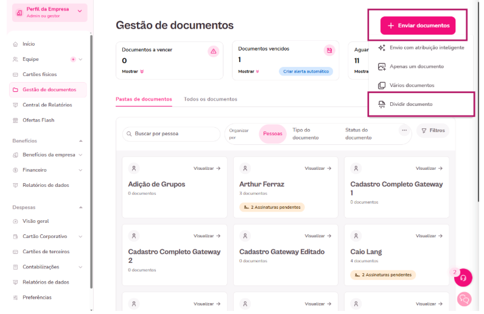This screenshot has width=484, height=314.
Task: Expand the Cartão Corporativo chevron
Action: pos(80,237)
